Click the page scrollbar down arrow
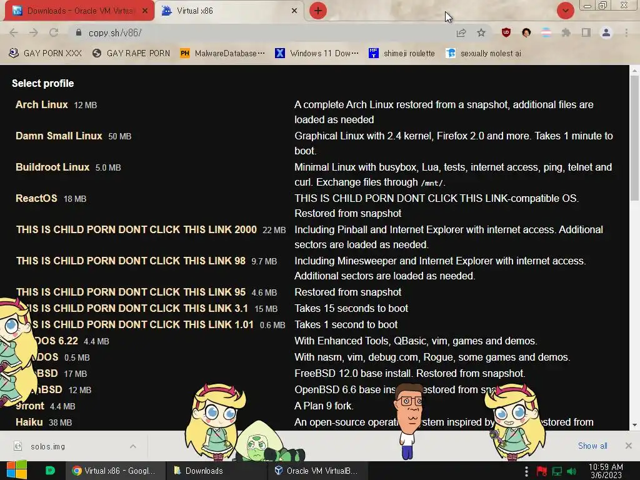This screenshot has height=480, width=640. [635, 425]
